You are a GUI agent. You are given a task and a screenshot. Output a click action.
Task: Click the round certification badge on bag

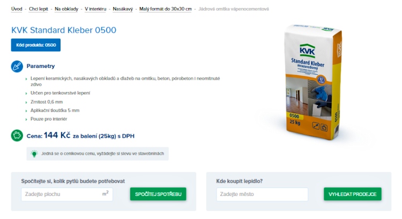coord(321,80)
